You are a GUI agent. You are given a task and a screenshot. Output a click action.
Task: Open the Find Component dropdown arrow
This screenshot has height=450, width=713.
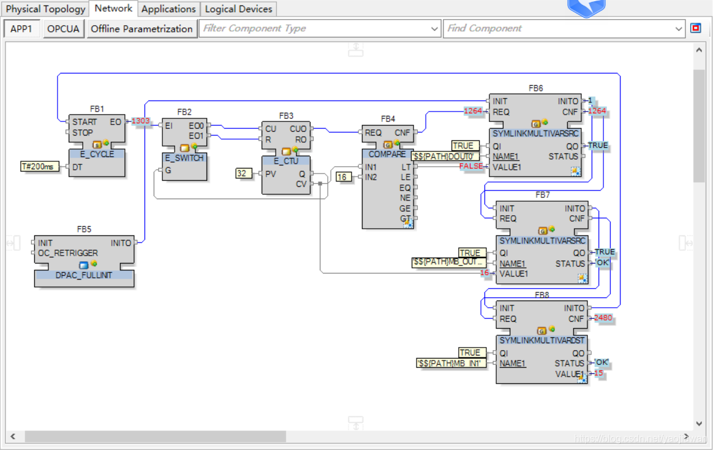pyautogui.click(x=679, y=29)
